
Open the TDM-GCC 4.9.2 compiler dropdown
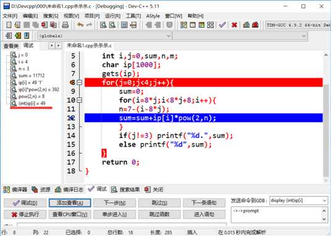[298, 25]
